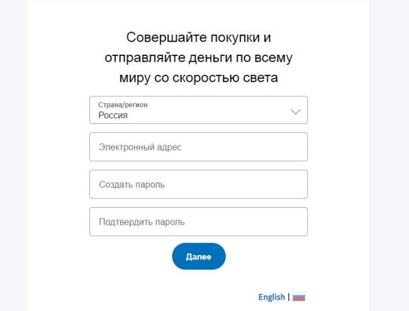Click the Электронный адрес placeholder text
This screenshot has width=409, height=311.
[x=140, y=147]
